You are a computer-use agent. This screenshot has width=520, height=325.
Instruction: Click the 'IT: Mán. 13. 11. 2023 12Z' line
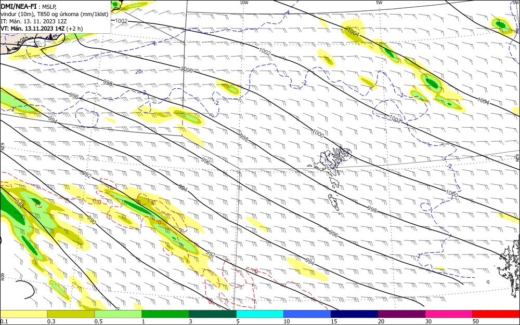point(34,21)
